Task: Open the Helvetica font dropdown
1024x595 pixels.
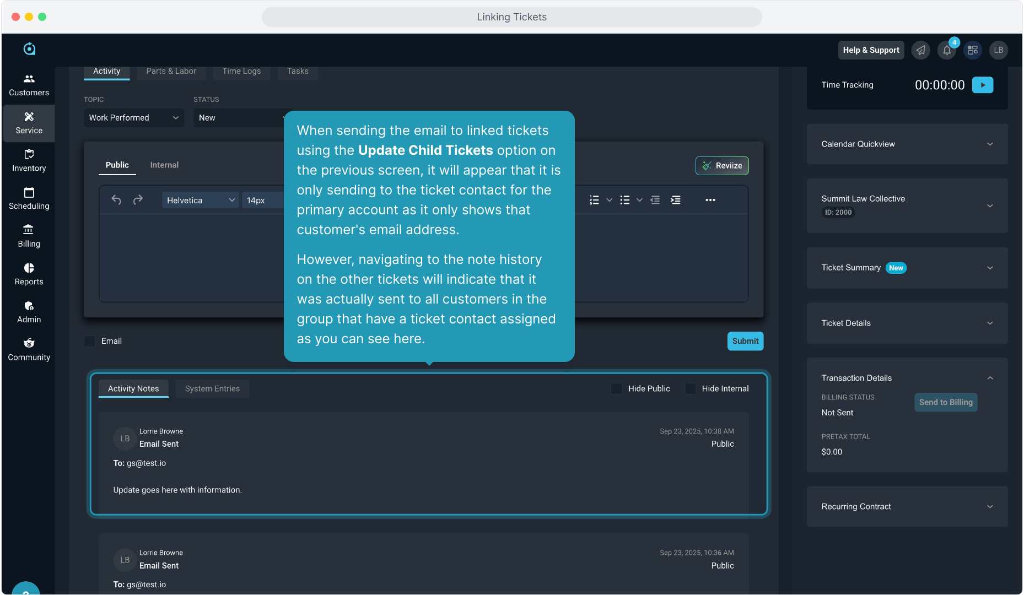Action: pos(200,200)
